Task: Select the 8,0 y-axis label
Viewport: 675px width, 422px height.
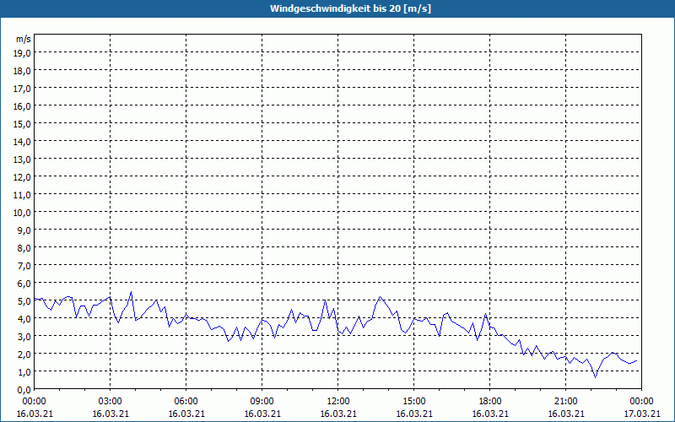Action: 24,248
